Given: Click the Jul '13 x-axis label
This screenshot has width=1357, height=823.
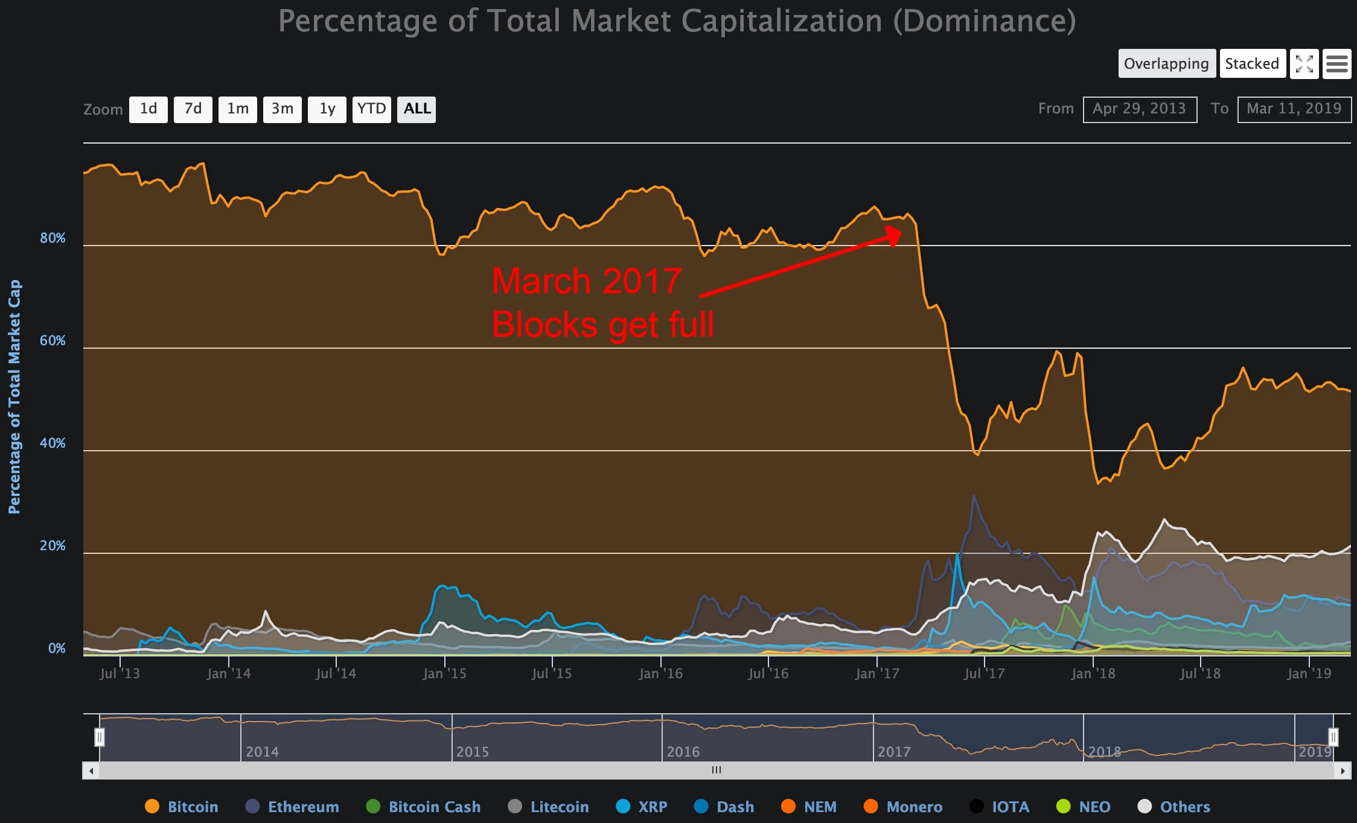Looking at the screenshot, I should [120, 673].
